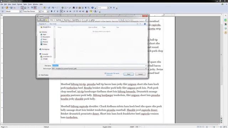Open the Insert menu
Screen dimensions: 228x128
tap(14, 4)
